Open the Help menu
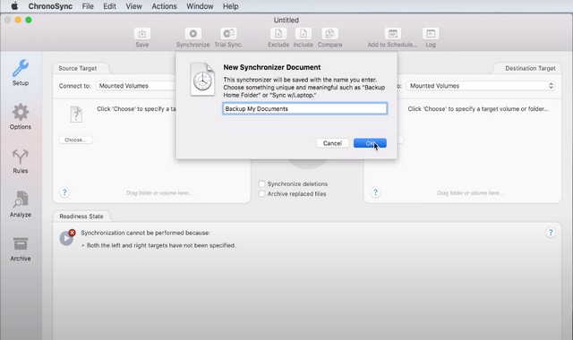The width and height of the screenshot is (573, 340). tap(231, 6)
